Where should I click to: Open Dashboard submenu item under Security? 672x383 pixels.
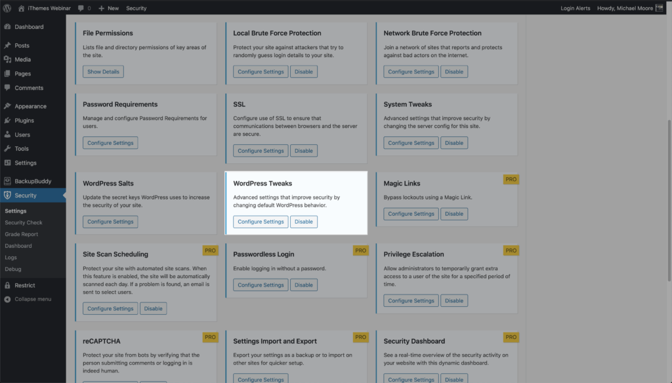click(18, 246)
